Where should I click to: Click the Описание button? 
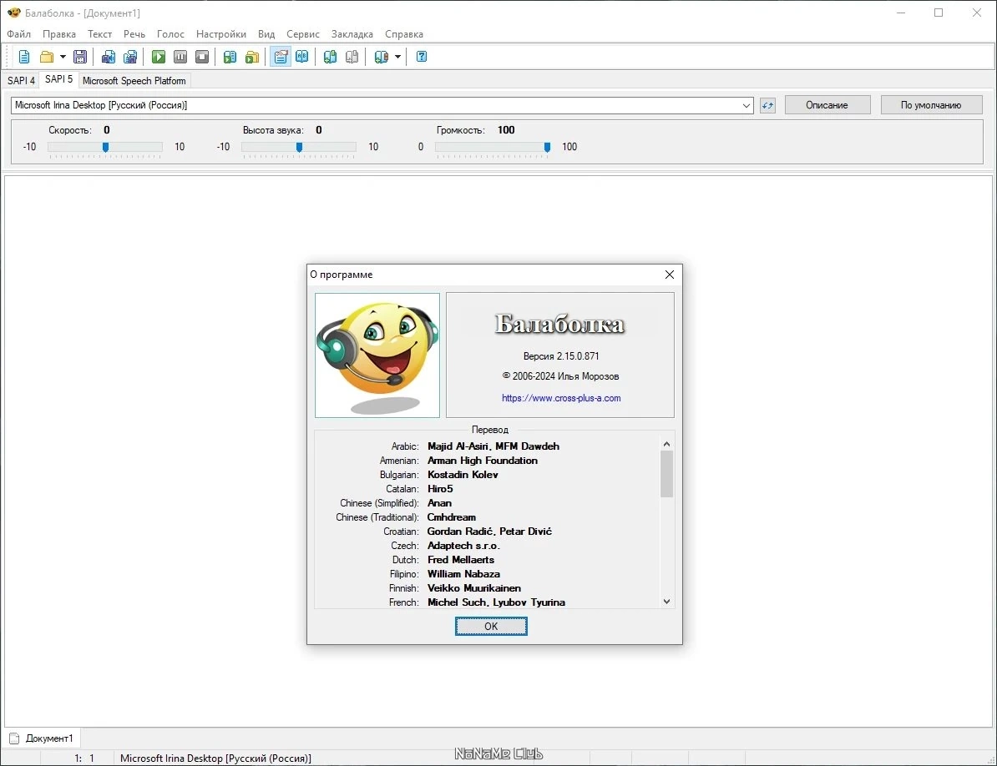pyautogui.click(x=827, y=105)
